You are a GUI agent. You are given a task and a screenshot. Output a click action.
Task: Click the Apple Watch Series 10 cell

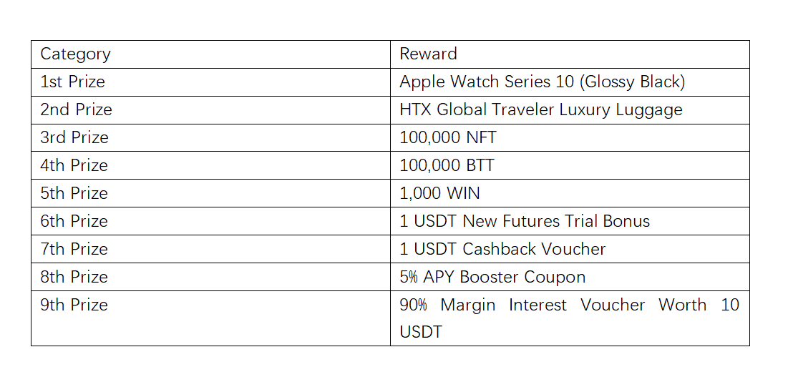click(542, 82)
